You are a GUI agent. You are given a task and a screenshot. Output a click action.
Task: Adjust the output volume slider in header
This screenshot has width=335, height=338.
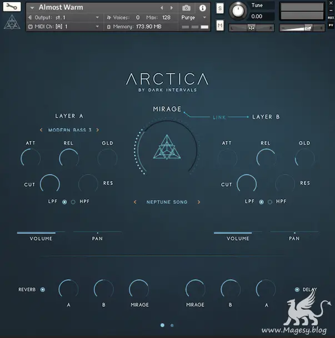click(x=302, y=28)
